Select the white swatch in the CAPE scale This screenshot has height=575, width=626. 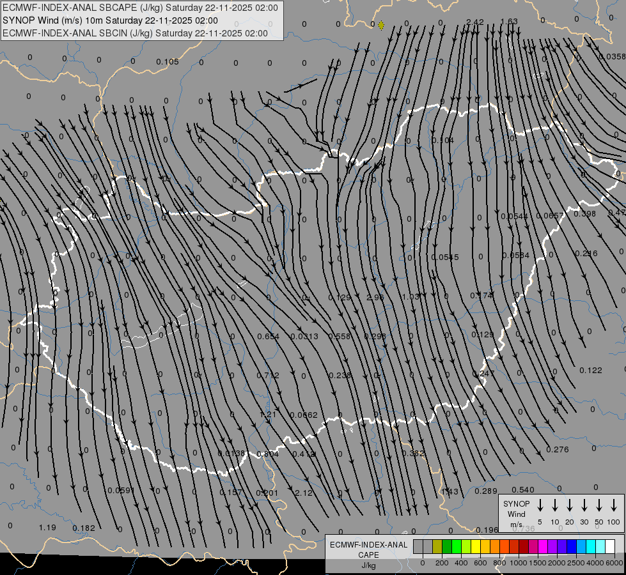coord(610,546)
